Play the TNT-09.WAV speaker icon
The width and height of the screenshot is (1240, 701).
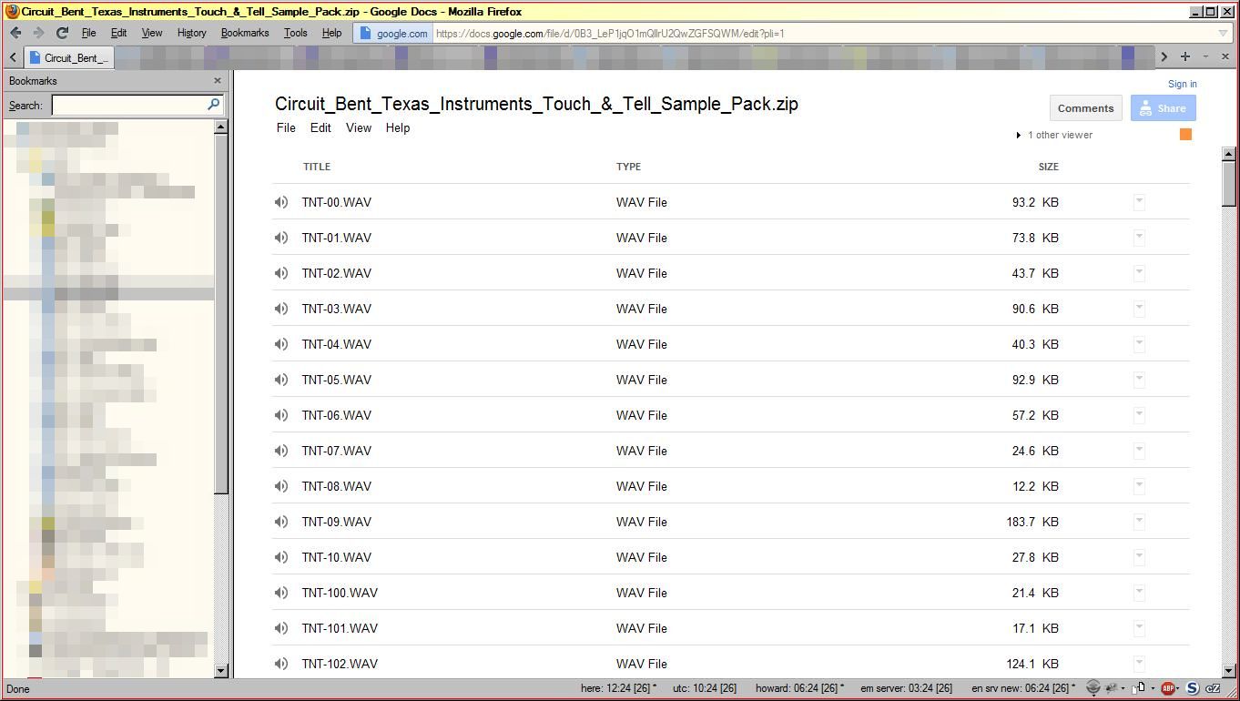click(281, 522)
